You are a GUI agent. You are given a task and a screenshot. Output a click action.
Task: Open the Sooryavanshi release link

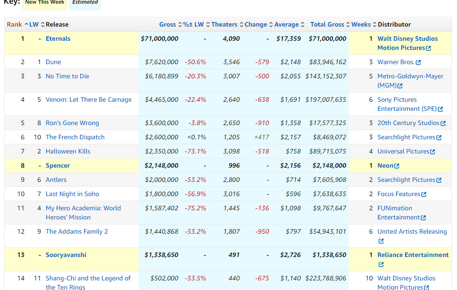pos(66,255)
